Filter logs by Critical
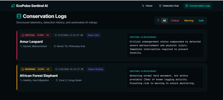 click(x=175, y=21)
